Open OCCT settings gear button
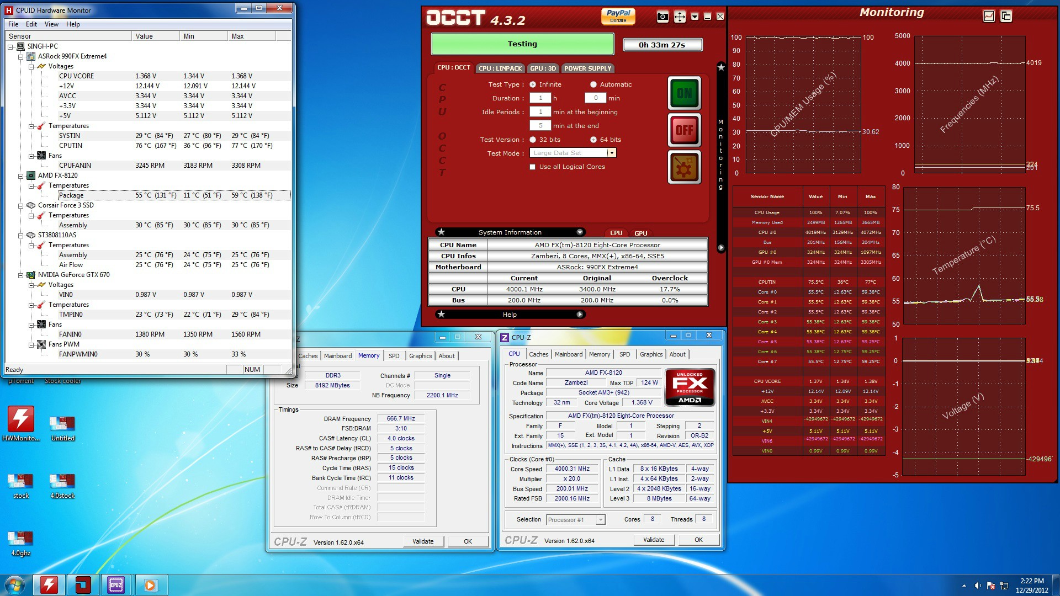This screenshot has height=596, width=1060. tap(684, 167)
